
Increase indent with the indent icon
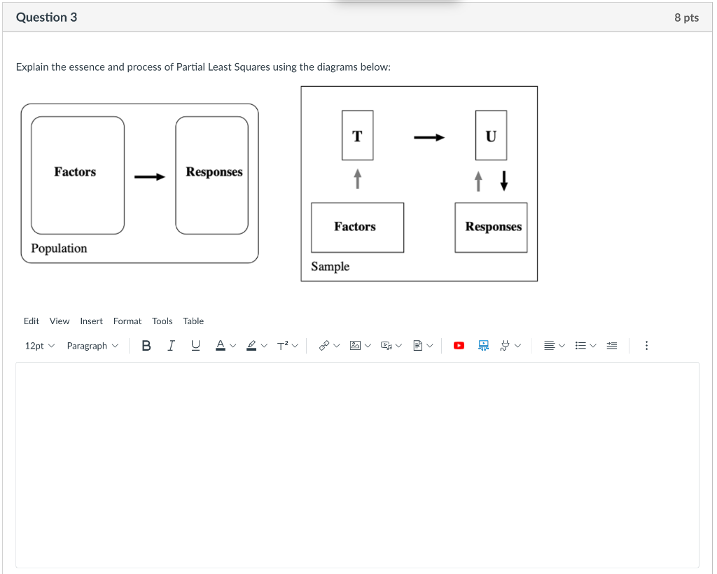tap(611, 345)
